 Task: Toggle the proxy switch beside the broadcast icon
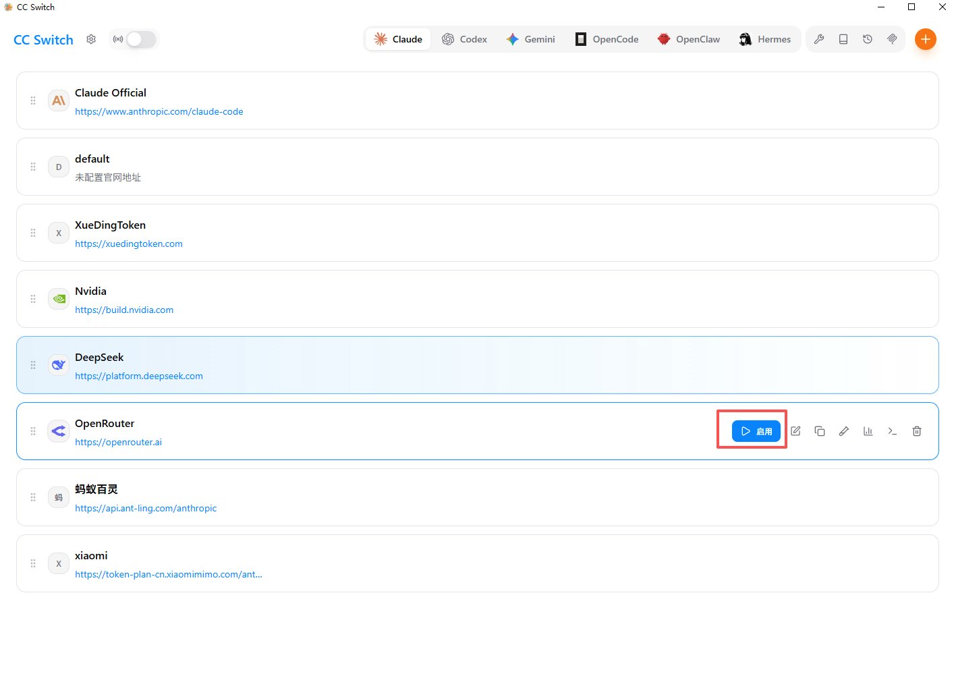141,39
